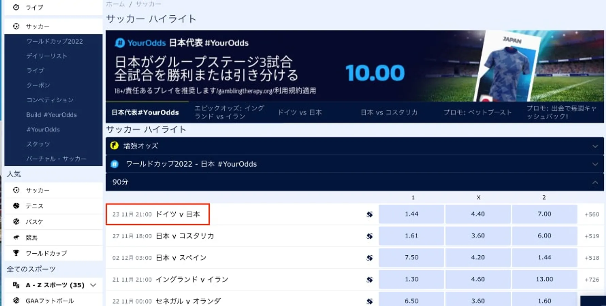Bet draw 4.20 for 日本 v スペイン
This screenshot has height=306, width=606.
478,258
